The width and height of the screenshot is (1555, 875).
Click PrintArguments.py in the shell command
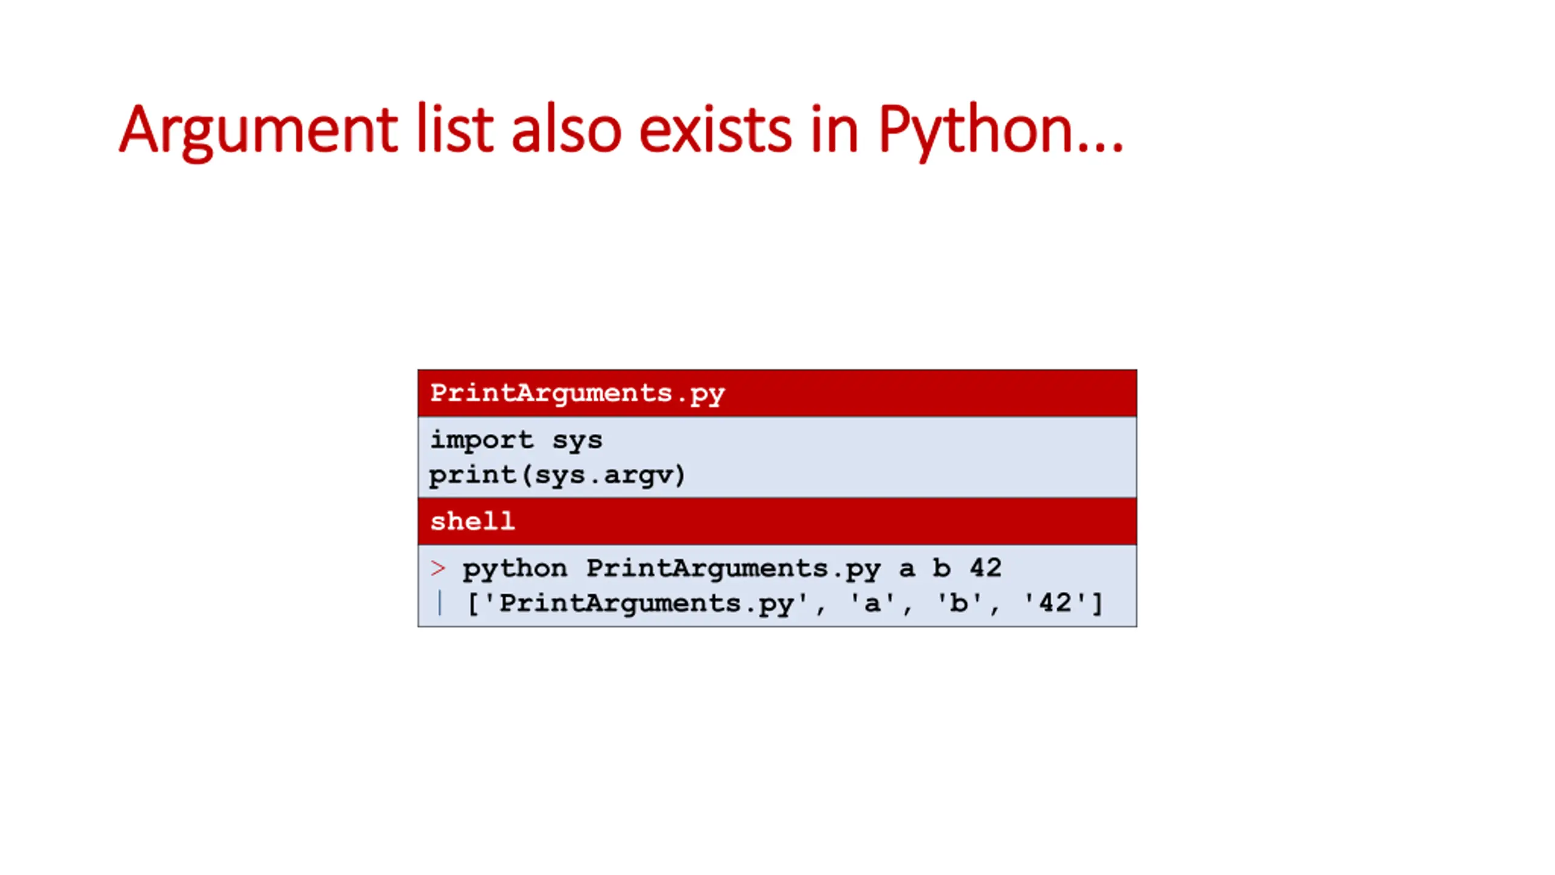point(733,569)
